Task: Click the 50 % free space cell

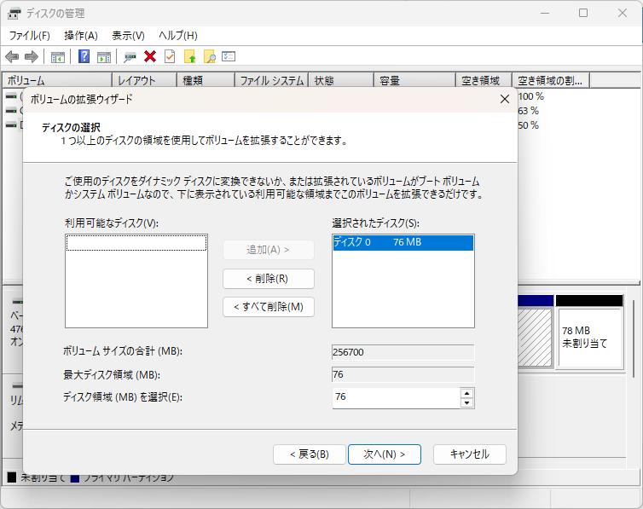Action: coord(529,125)
